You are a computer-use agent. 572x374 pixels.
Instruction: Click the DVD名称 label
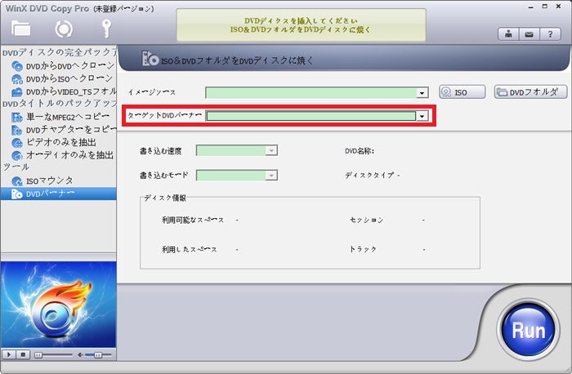360,151
